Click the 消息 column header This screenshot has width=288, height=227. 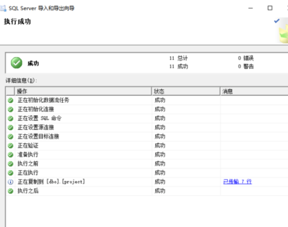click(x=254, y=91)
